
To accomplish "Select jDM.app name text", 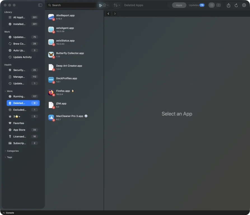I will coord(61,104).
